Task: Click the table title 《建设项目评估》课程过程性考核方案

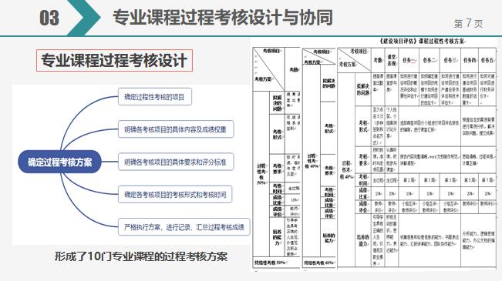Action: coord(423,42)
